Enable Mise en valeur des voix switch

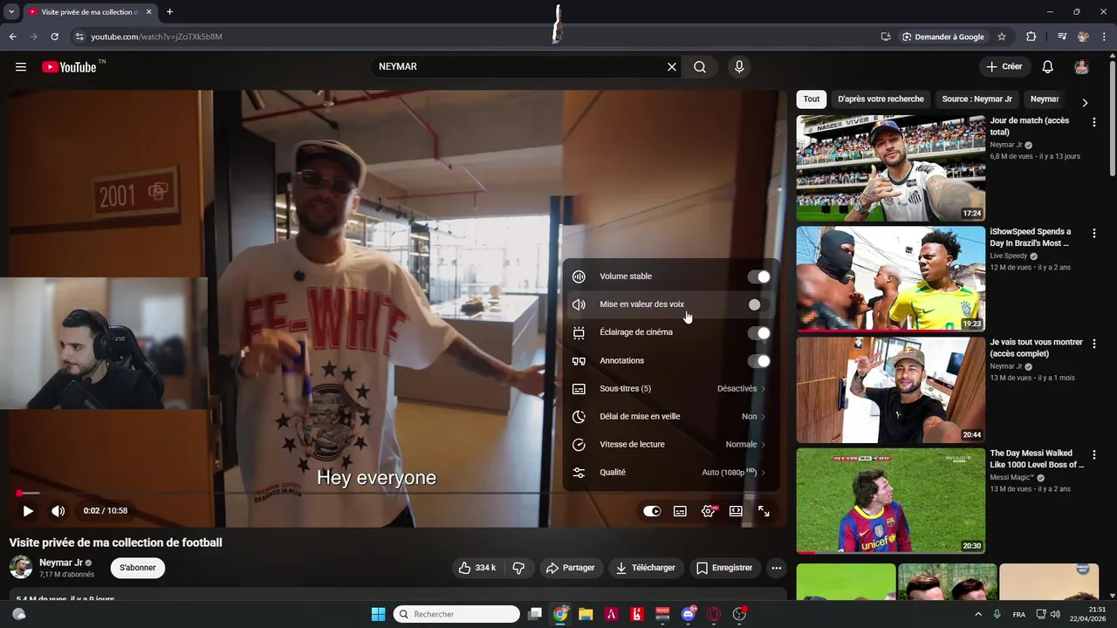(759, 304)
